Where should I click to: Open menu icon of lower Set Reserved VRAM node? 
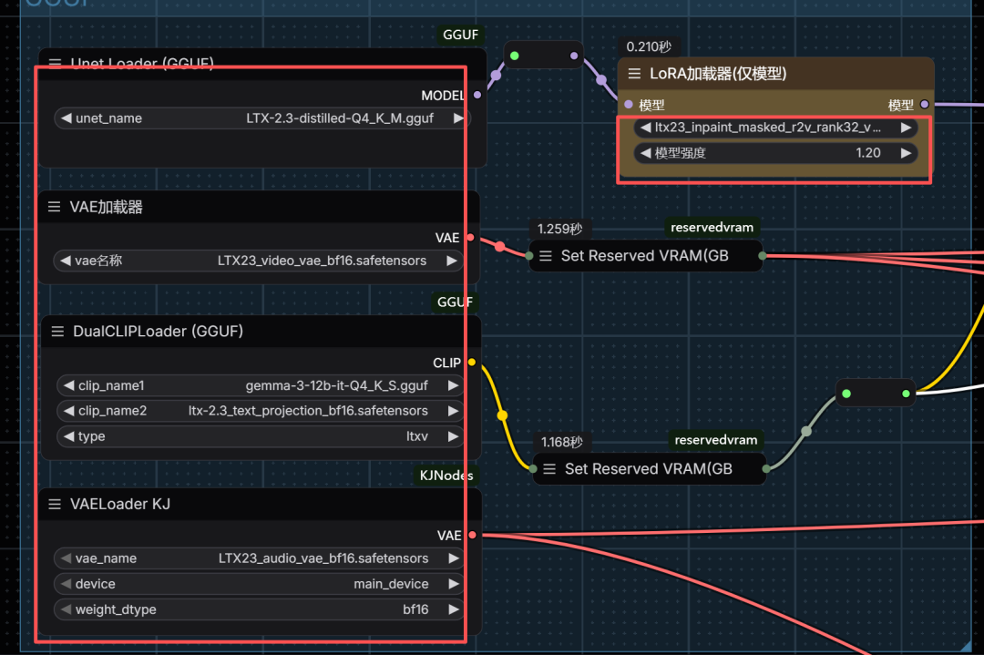tap(549, 469)
